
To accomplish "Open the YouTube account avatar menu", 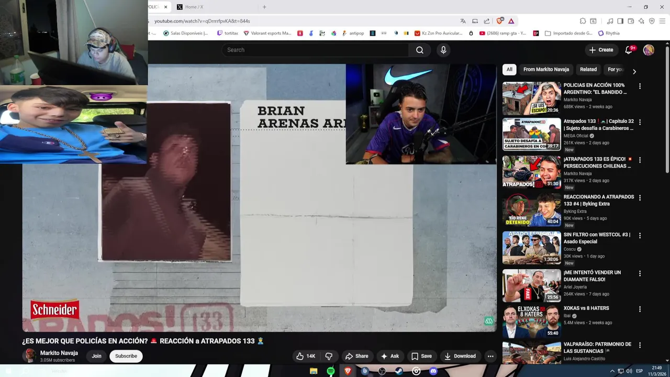I will [x=649, y=50].
